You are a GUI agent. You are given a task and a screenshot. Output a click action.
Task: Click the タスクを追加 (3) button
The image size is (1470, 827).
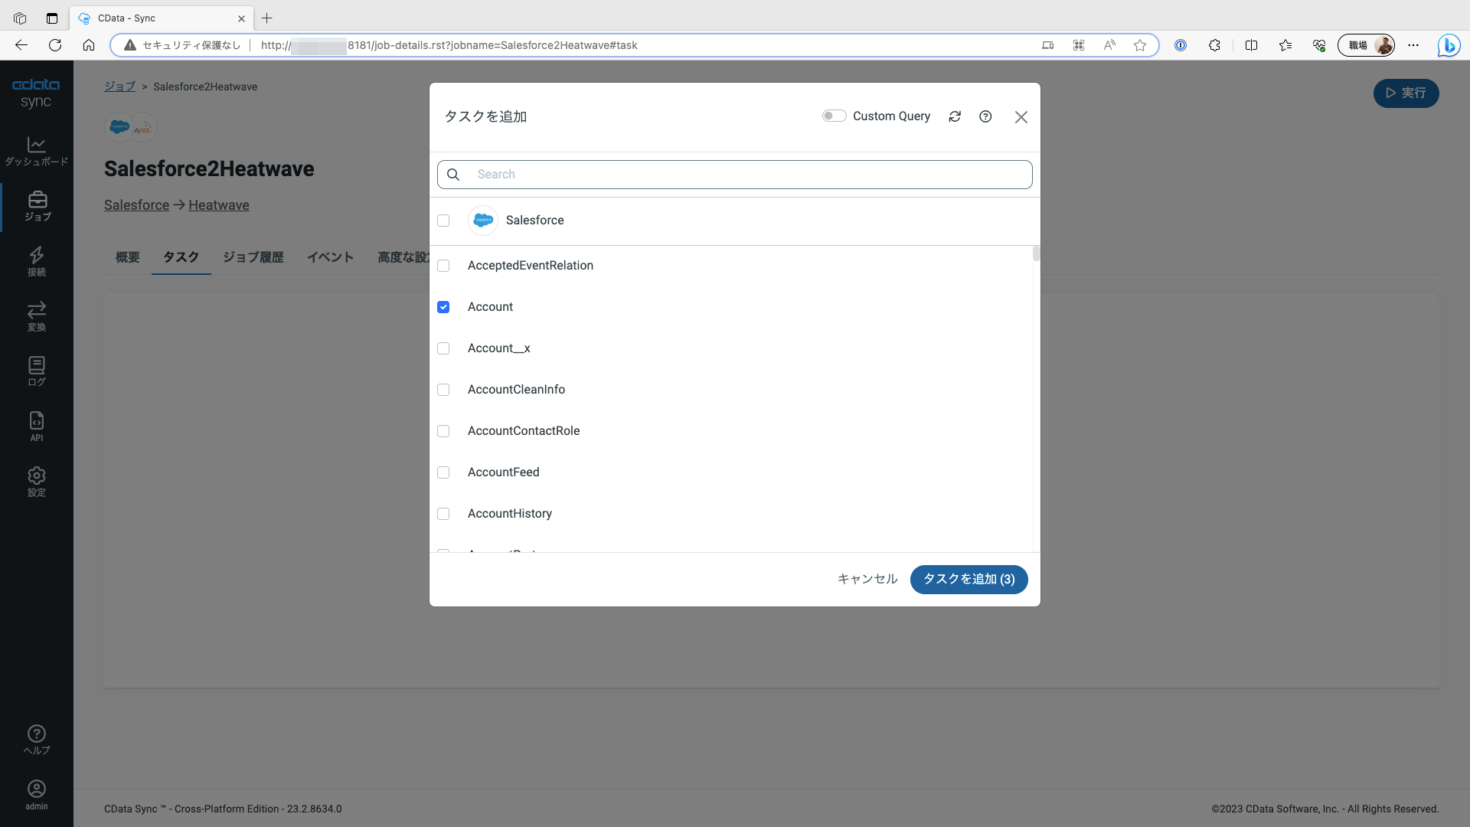pyautogui.click(x=969, y=579)
